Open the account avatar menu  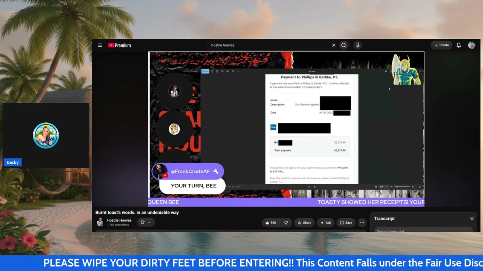point(472,45)
